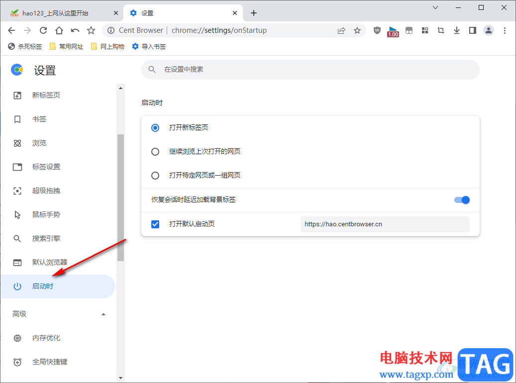Open 浏览 settings section
The width and height of the screenshot is (516, 383).
pos(58,143)
